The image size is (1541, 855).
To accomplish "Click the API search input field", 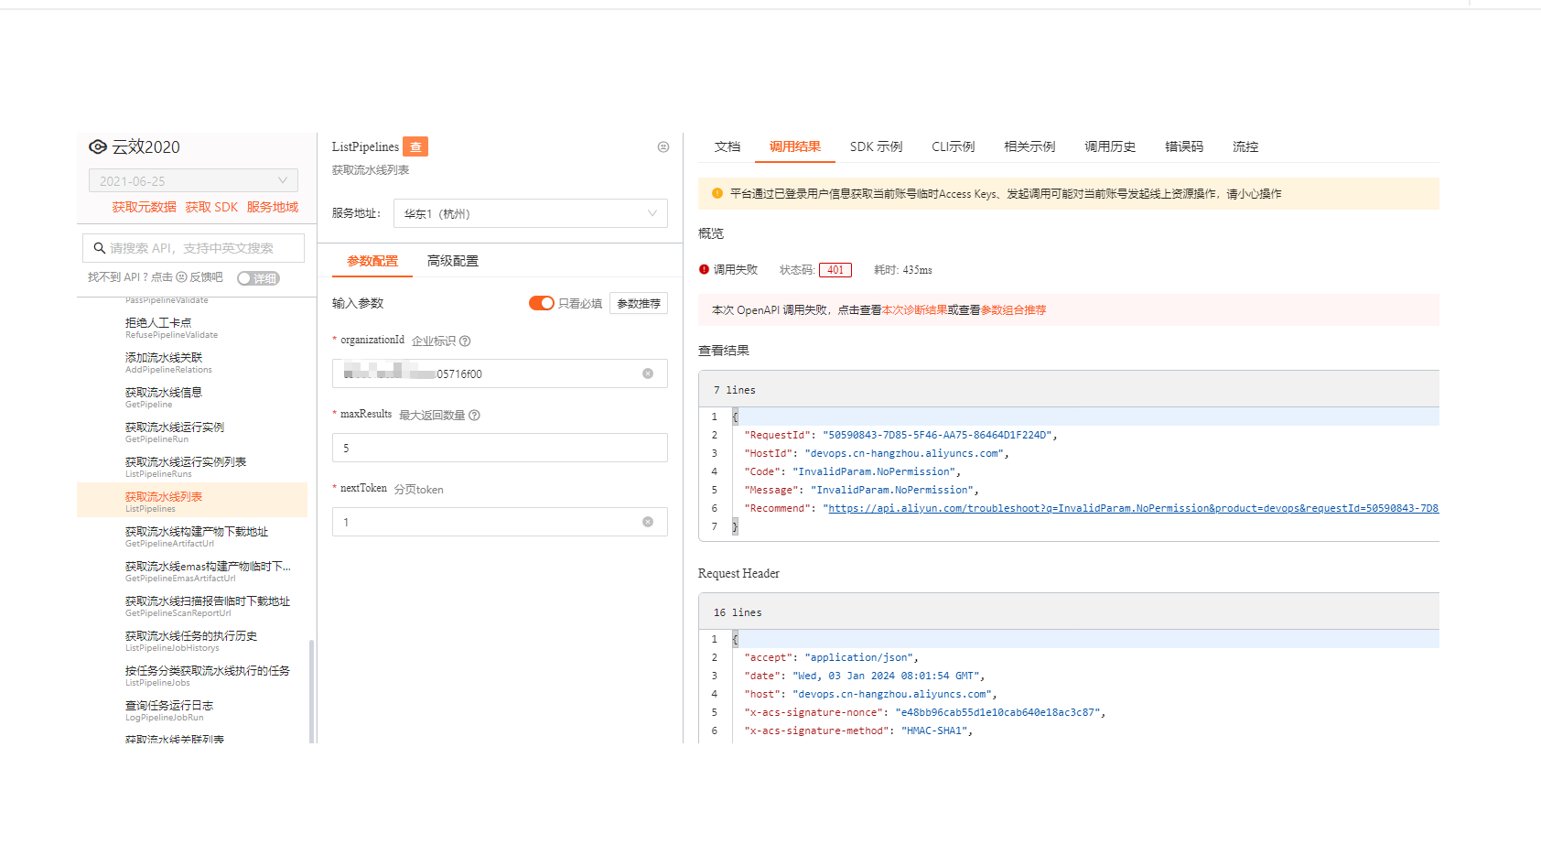I will (193, 248).
